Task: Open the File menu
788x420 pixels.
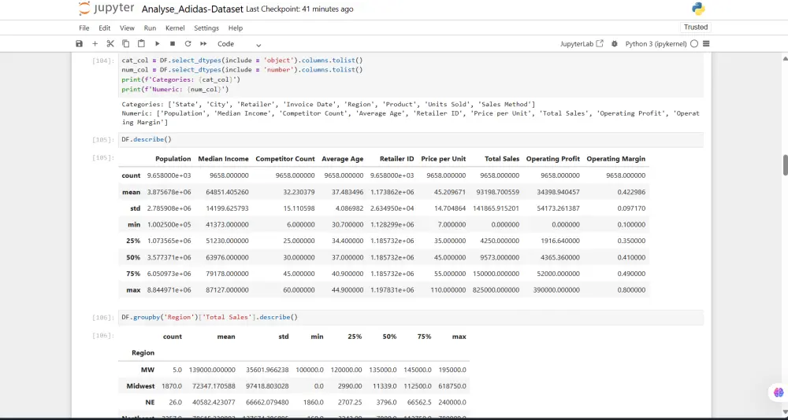Action: 84,28
